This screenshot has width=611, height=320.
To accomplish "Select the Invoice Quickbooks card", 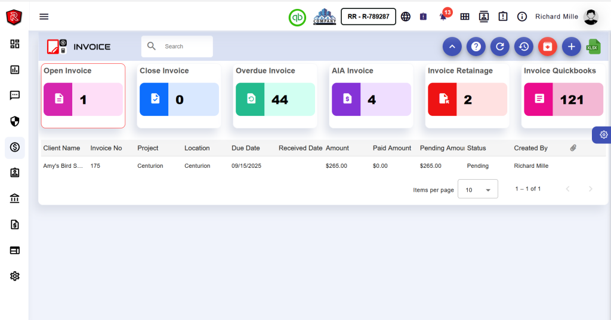I will point(563,96).
